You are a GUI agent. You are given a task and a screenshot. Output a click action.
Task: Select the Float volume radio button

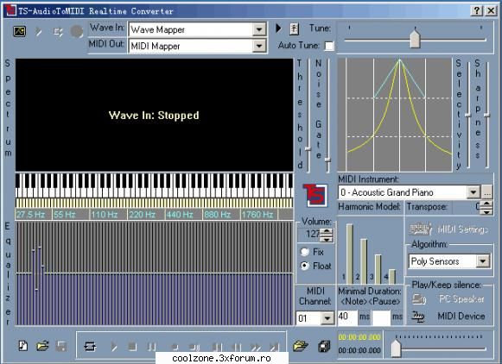pos(305,266)
